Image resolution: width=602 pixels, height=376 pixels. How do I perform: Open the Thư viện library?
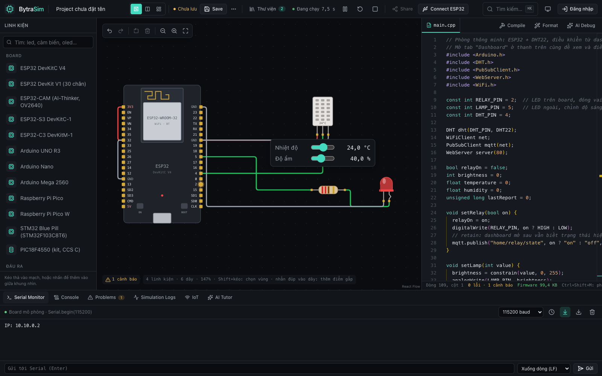click(x=267, y=9)
